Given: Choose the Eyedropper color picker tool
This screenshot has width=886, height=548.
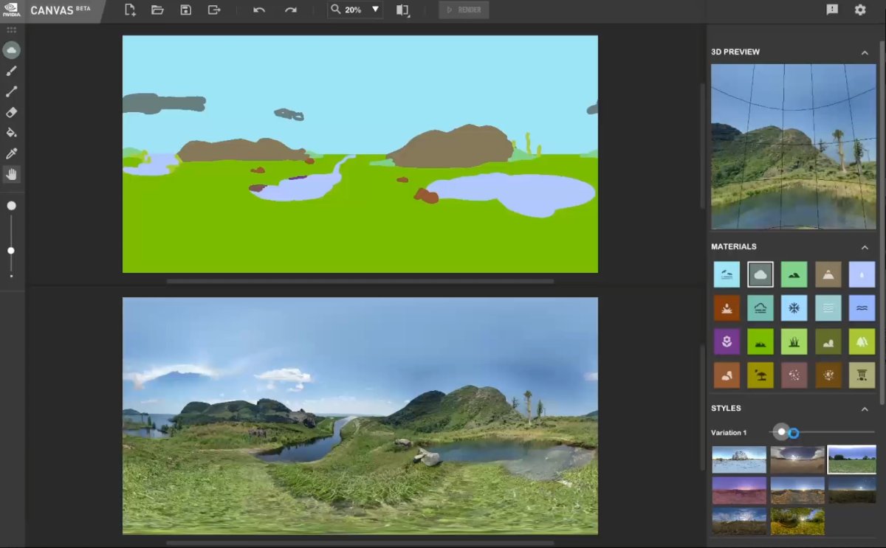Looking at the screenshot, I should [11, 153].
